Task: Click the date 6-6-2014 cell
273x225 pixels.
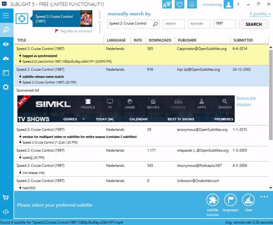Action: coord(240,48)
